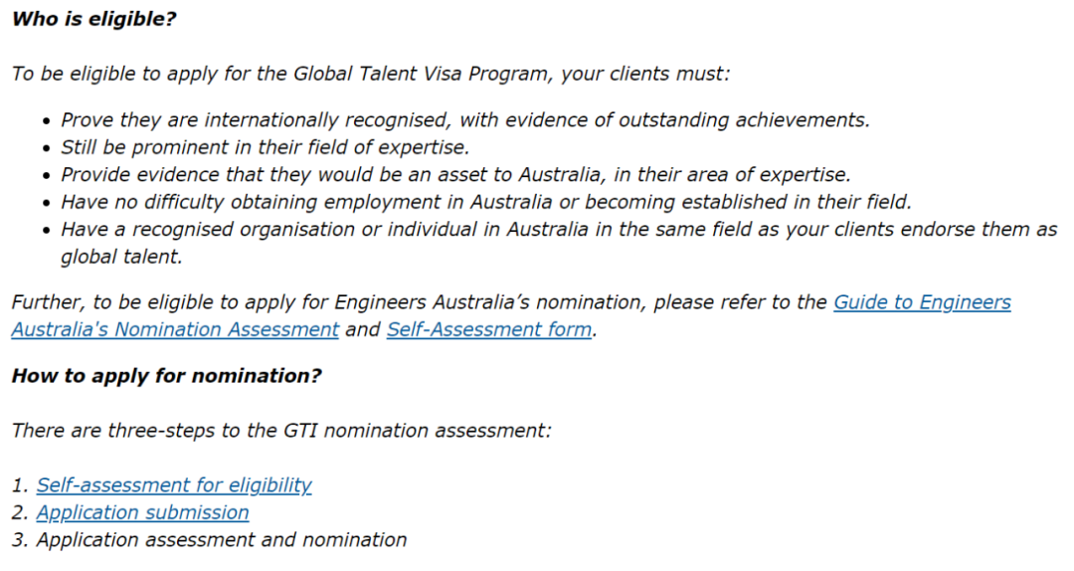The image size is (1074, 571).
Task: Click the 'Who is eligible?' heading
Action: (x=93, y=19)
